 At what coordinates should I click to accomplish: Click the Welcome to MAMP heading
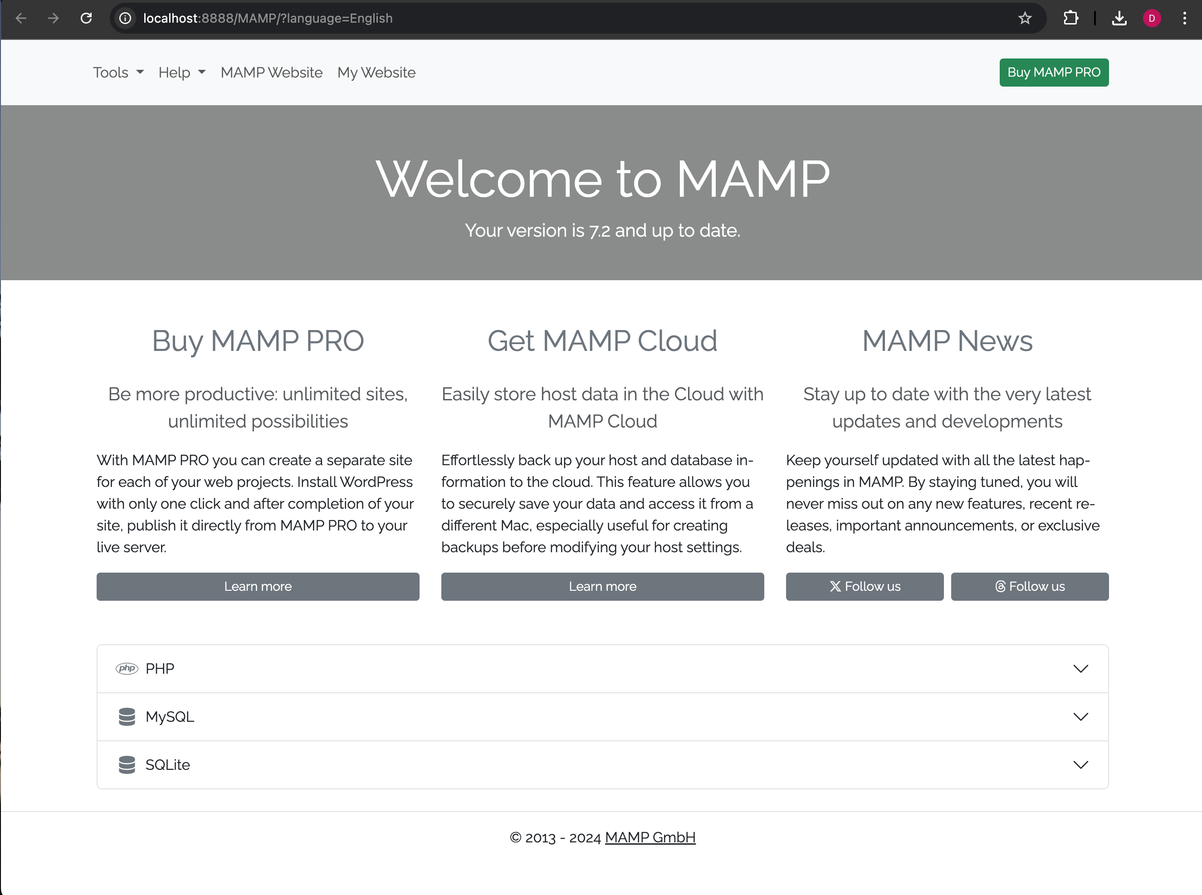coord(603,180)
